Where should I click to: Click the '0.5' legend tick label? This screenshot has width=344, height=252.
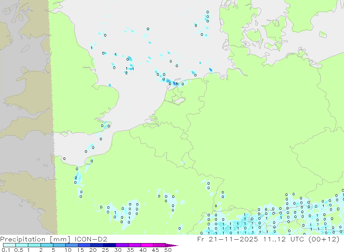click(x=19, y=250)
